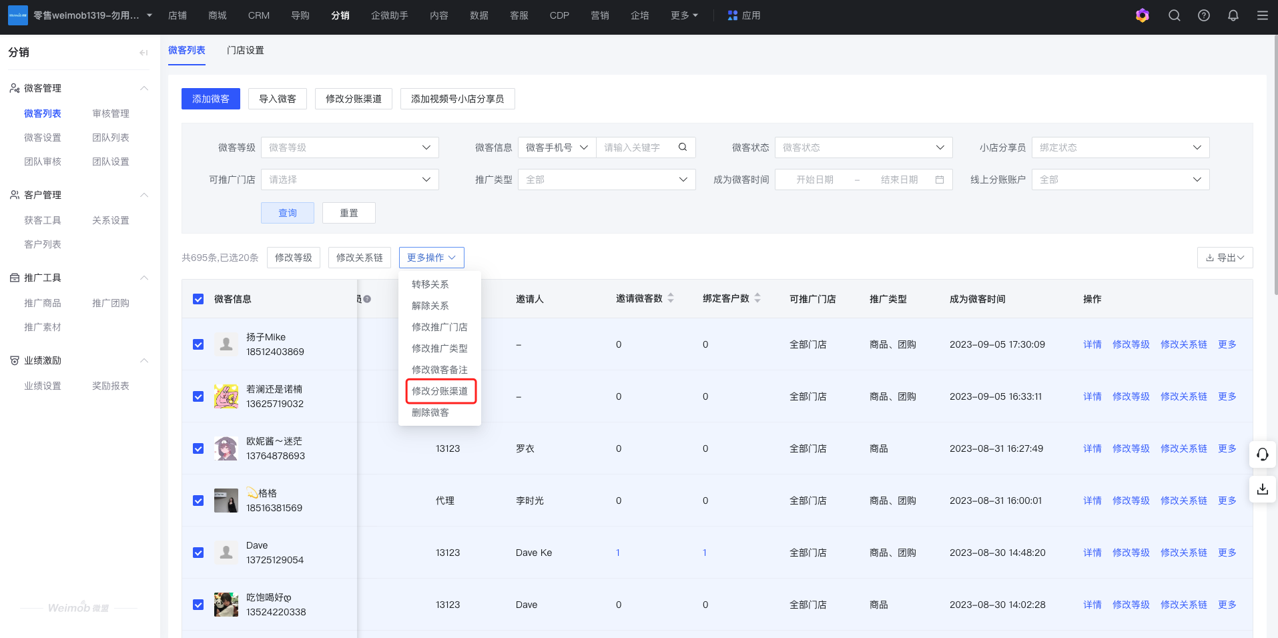This screenshot has width=1278, height=638.
Task: Uncheck the row for 欧妮酱～迷茫
Action: (198, 448)
